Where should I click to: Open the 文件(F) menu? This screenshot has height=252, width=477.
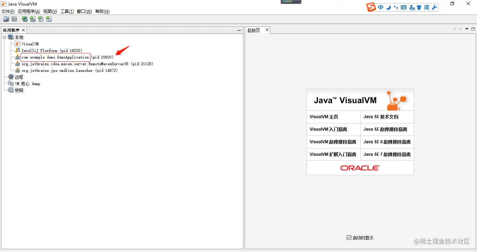pos(8,12)
